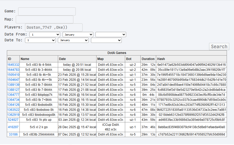Viewport: 234px width, 145px height.
Task: Click duration '47m : 08s'
Action: click(x=148, y=110)
